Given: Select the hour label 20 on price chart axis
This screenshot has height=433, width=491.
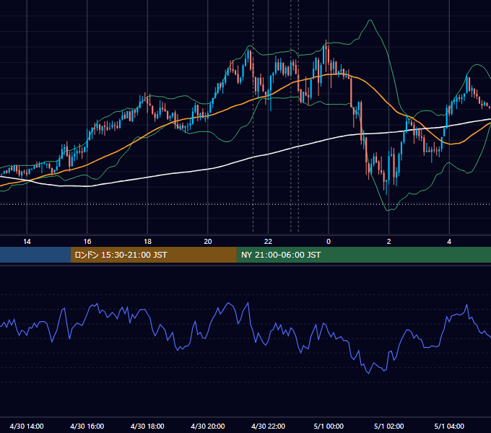Looking at the screenshot, I should pos(208,242).
